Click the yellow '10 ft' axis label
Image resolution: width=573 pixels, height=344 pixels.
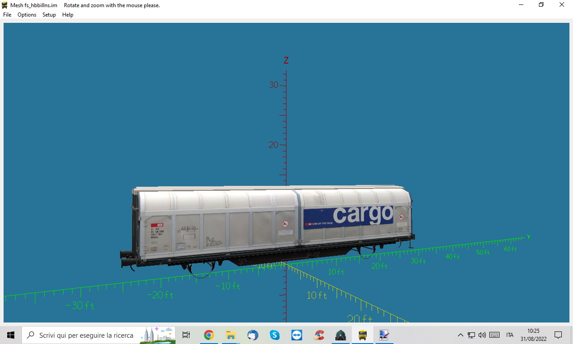click(x=317, y=296)
